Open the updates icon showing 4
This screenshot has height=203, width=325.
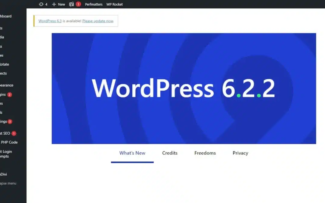point(43,4)
